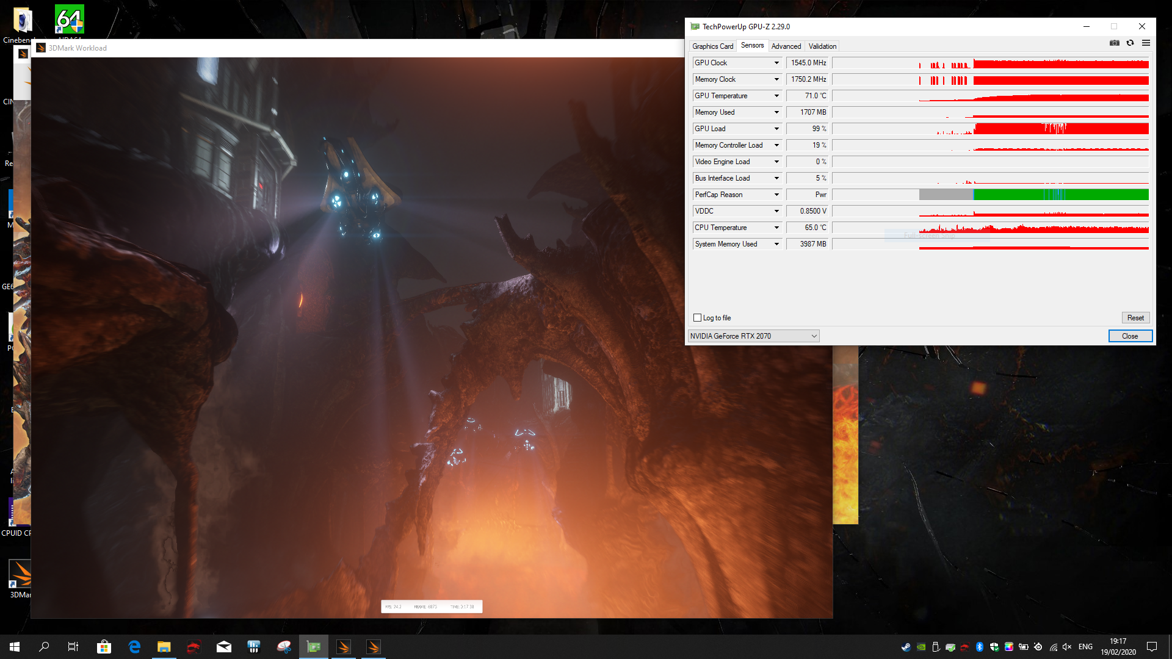Open the NVIDIA GeForce RTX 2070 selector
Viewport: 1172px width, 659px height.
point(753,336)
